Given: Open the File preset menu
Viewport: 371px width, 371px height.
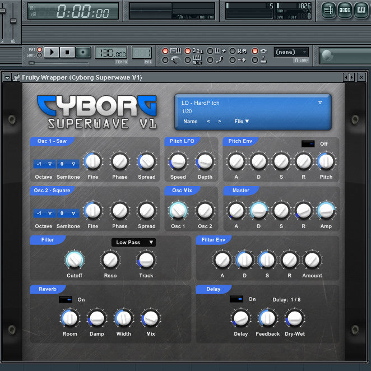Looking at the screenshot, I should [x=242, y=122].
